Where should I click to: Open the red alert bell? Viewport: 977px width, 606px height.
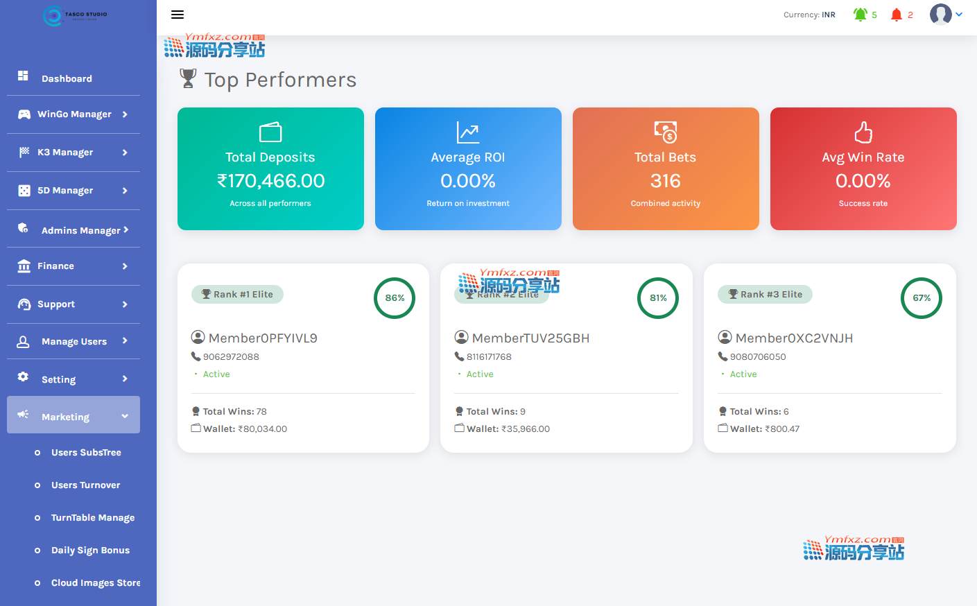point(897,15)
